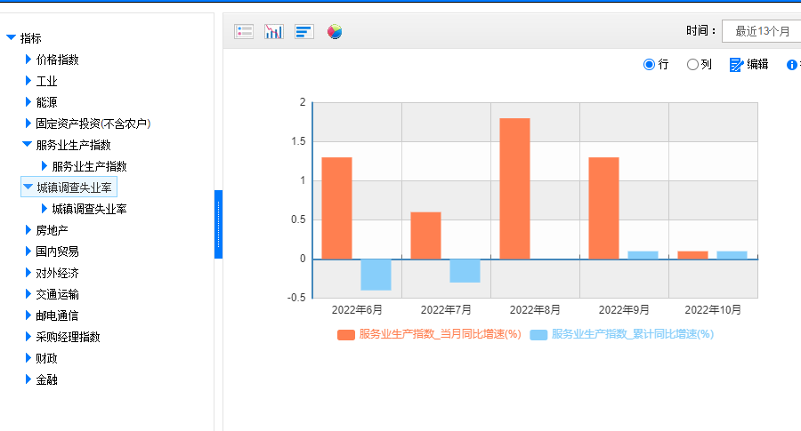The height and width of the screenshot is (431, 801).
Task: Select the 金融 tree label
Action: 46,379
